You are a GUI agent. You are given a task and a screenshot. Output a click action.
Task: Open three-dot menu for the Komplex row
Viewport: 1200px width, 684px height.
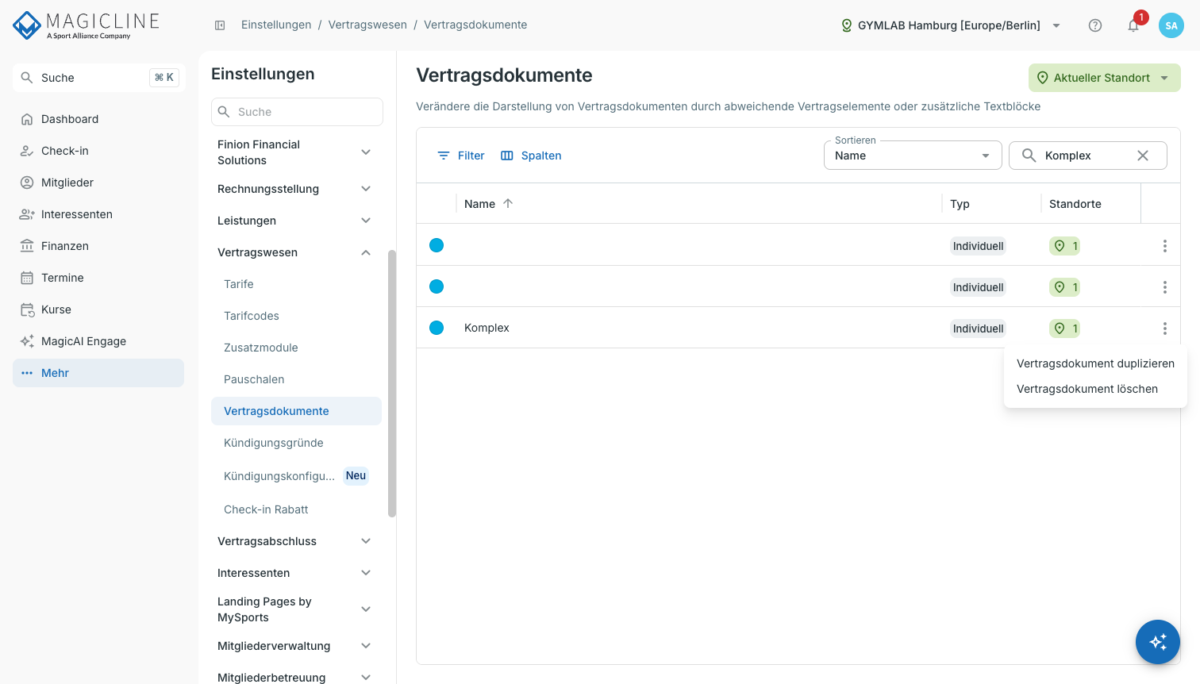pos(1165,329)
